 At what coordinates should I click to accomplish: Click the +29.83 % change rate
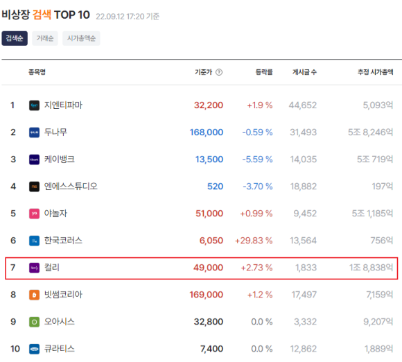(254, 241)
